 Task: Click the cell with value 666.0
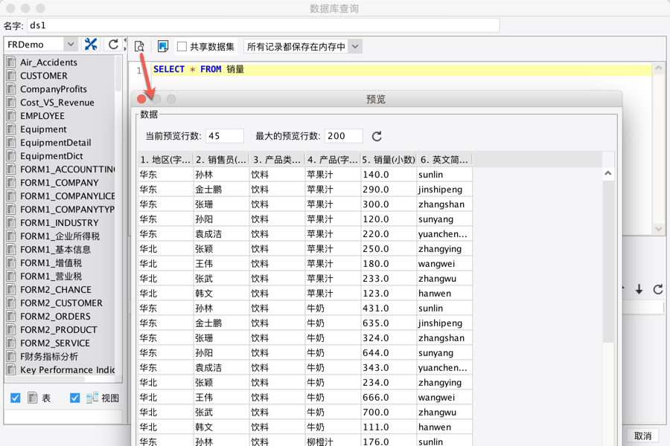click(389, 398)
